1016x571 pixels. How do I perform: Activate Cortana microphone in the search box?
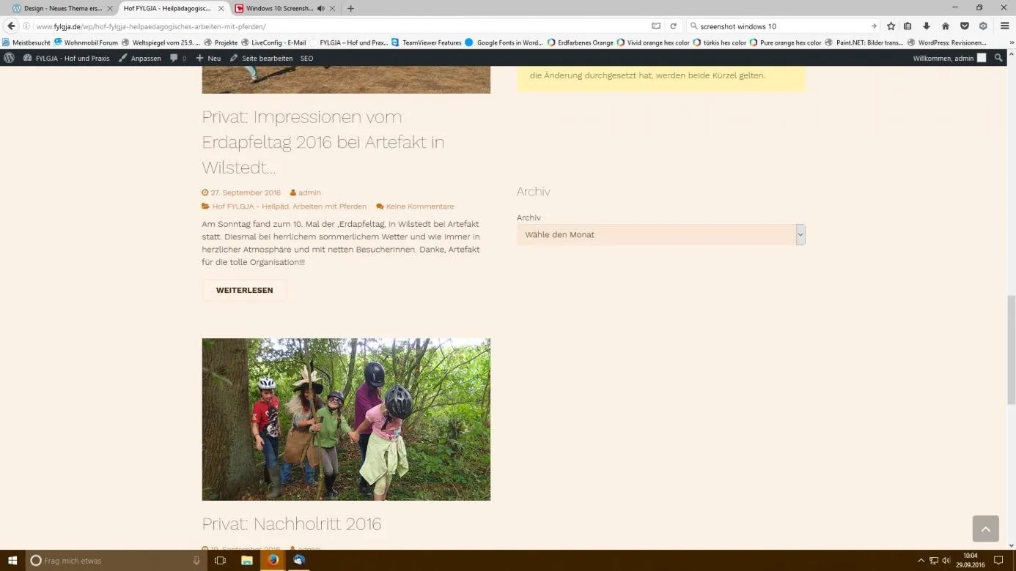click(x=196, y=561)
